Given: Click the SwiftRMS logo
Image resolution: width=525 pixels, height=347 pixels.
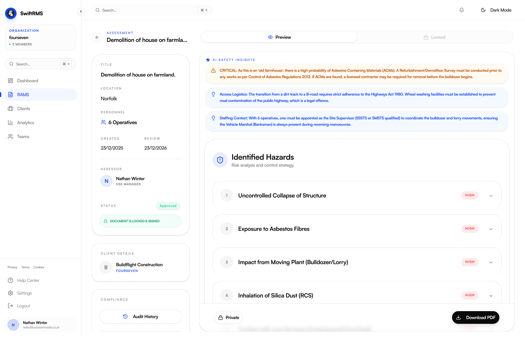Looking at the screenshot, I should tap(10, 13).
